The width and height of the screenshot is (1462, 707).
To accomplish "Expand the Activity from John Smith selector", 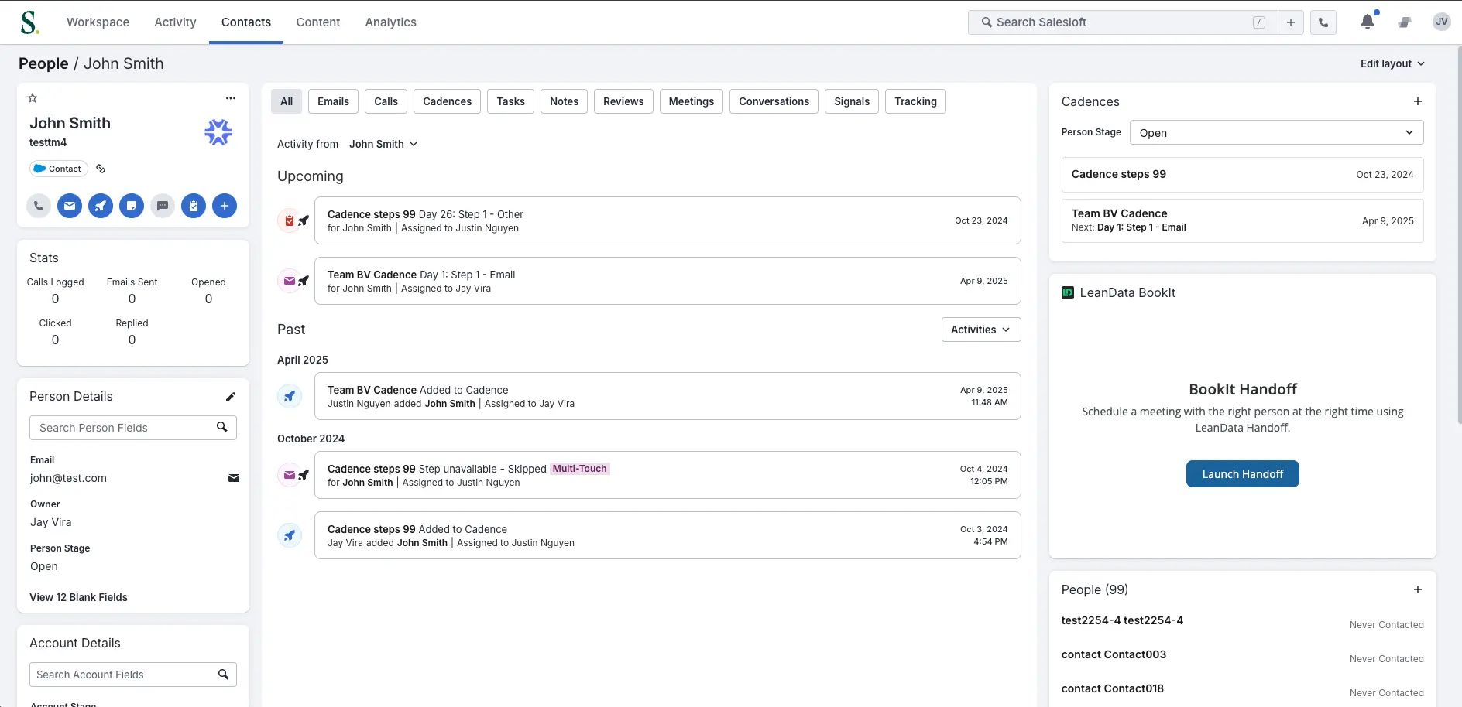I will pyautogui.click(x=383, y=144).
